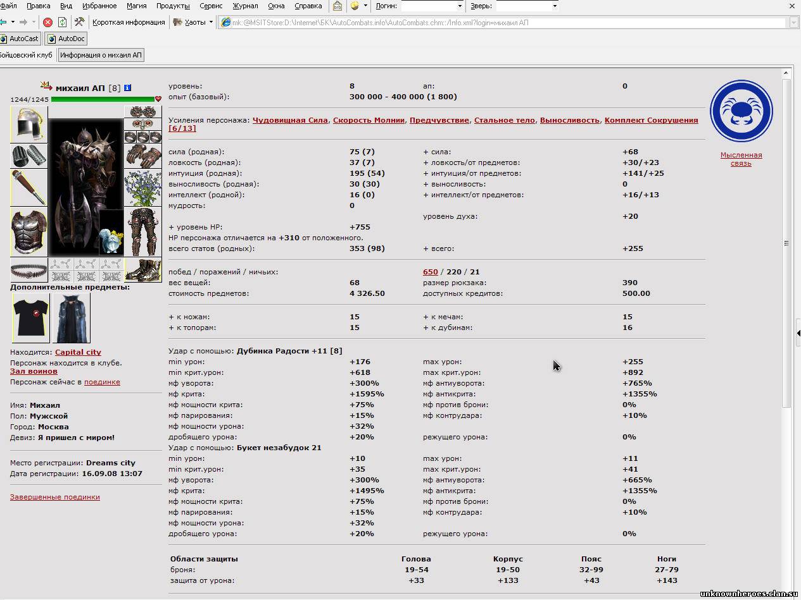The height and width of the screenshot is (600, 801).
Task: Click the green Refresh page icon
Action: pyautogui.click(x=62, y=22)
